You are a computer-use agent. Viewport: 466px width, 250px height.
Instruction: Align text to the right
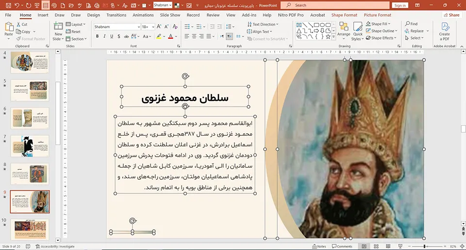(x=201, y=36)
